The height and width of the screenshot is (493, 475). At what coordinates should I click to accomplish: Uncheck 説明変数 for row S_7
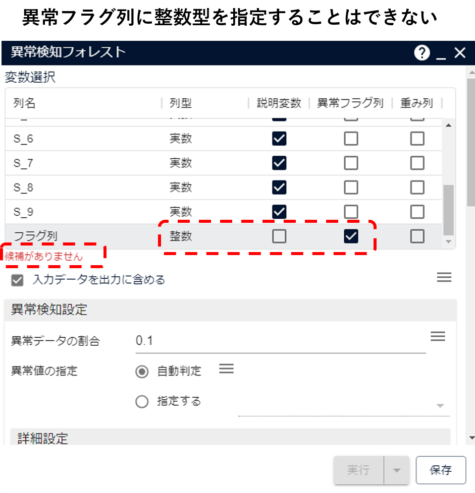point(279,163)
